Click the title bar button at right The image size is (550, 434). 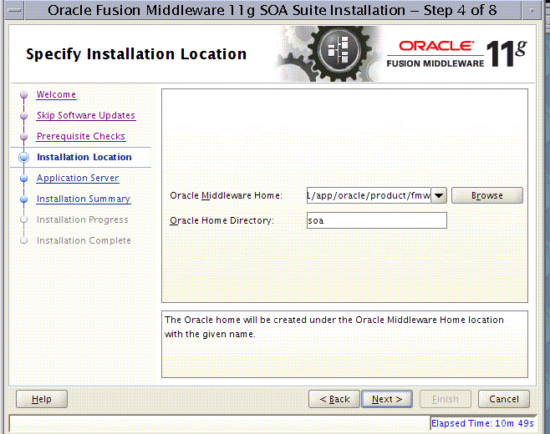point(532,10)
